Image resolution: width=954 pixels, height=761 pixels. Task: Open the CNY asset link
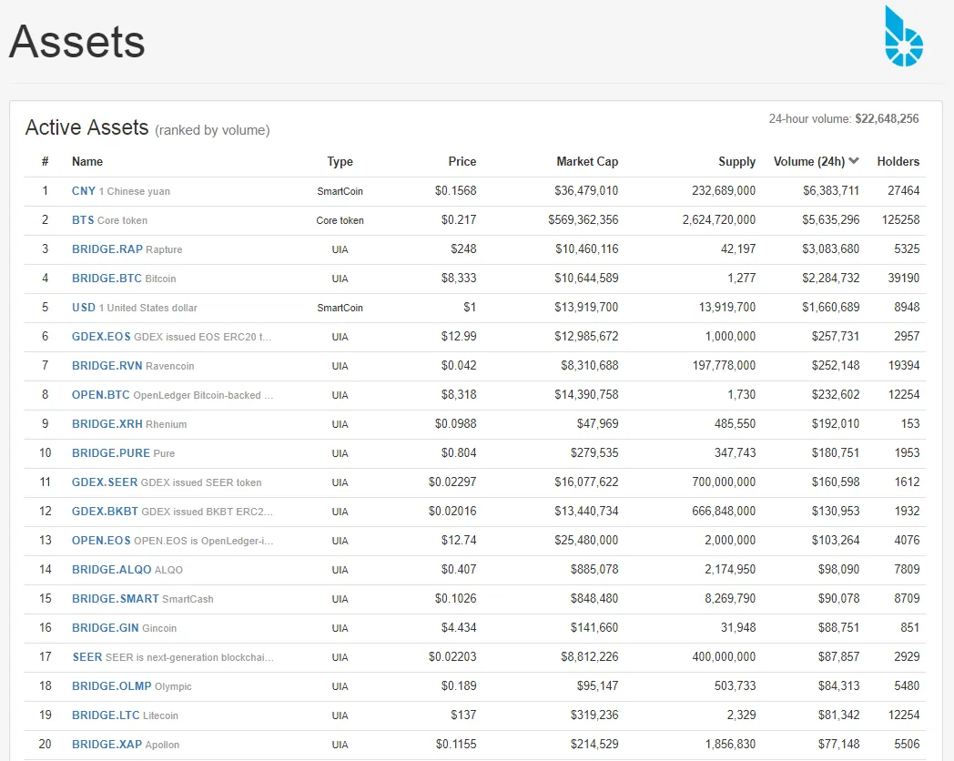(84, 191)
